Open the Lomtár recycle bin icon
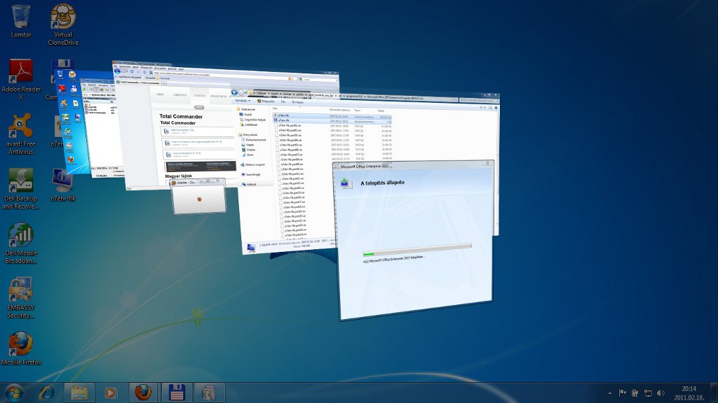Viewport: 718px width, 403px height. click(20, 21)
